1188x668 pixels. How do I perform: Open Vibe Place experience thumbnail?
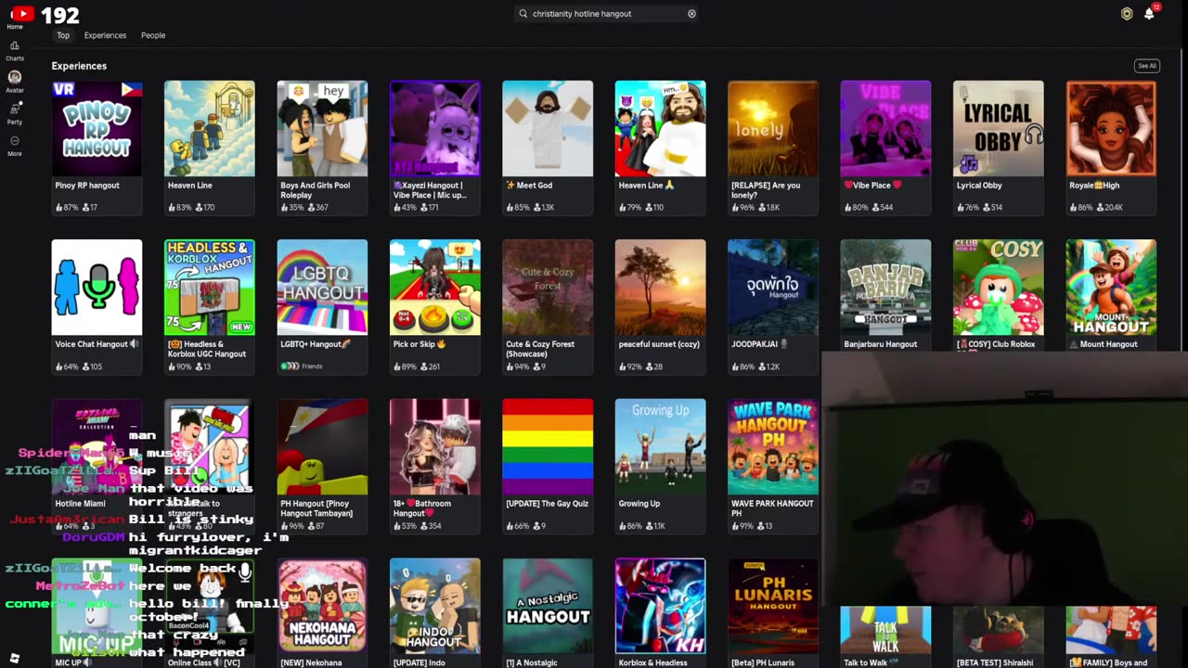[885, 128]
